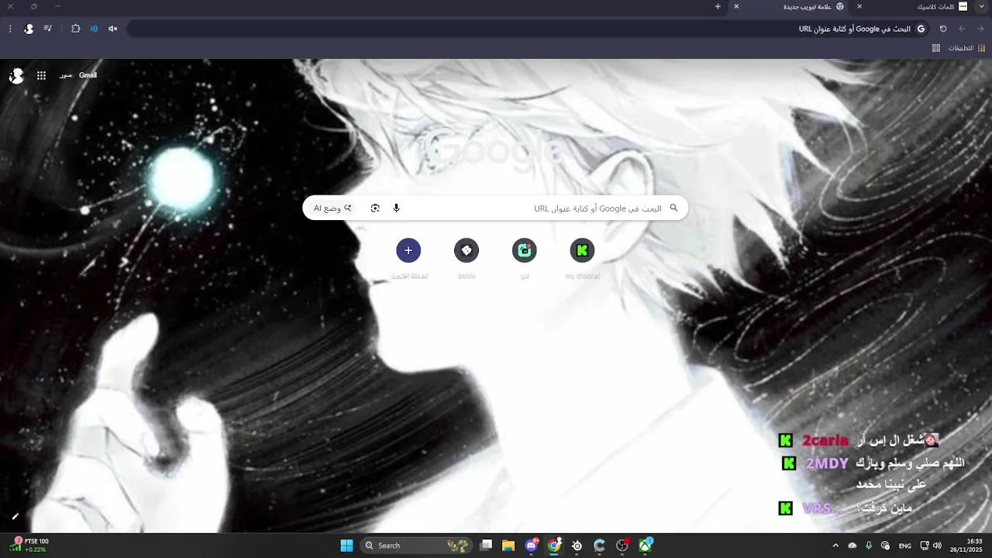Open the SteelSeries taskbar icon
The height and width of the screenshot is (558, 992).
pos(577,546)
